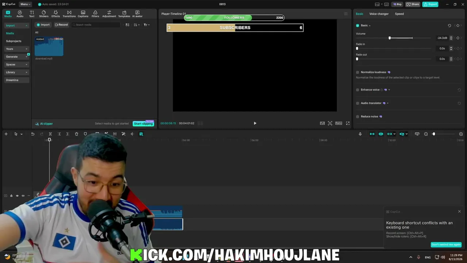467x263 pixels.
Task: Toggle timeline auto snapping
Action: (381, 134)
